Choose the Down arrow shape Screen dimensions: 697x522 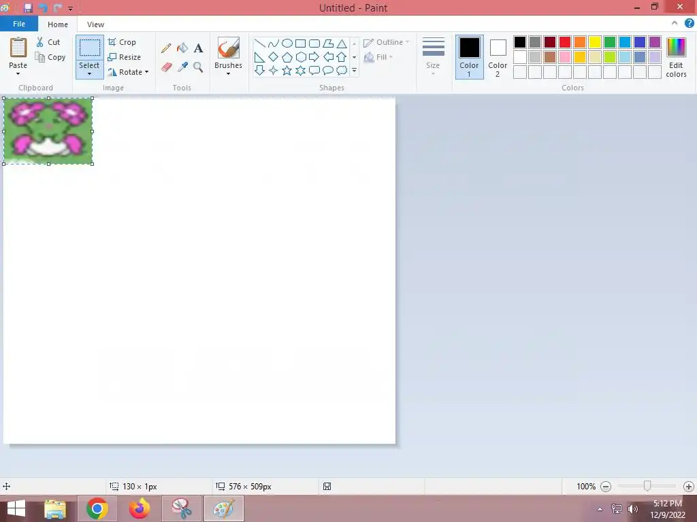[260, 70]
